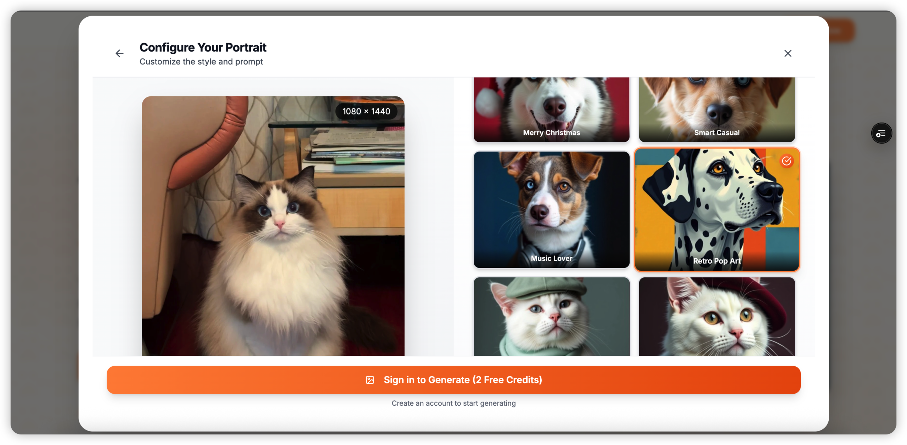Select the Retro Pop Art dalmatian card

pyautogui.click(x=716, y=209)
